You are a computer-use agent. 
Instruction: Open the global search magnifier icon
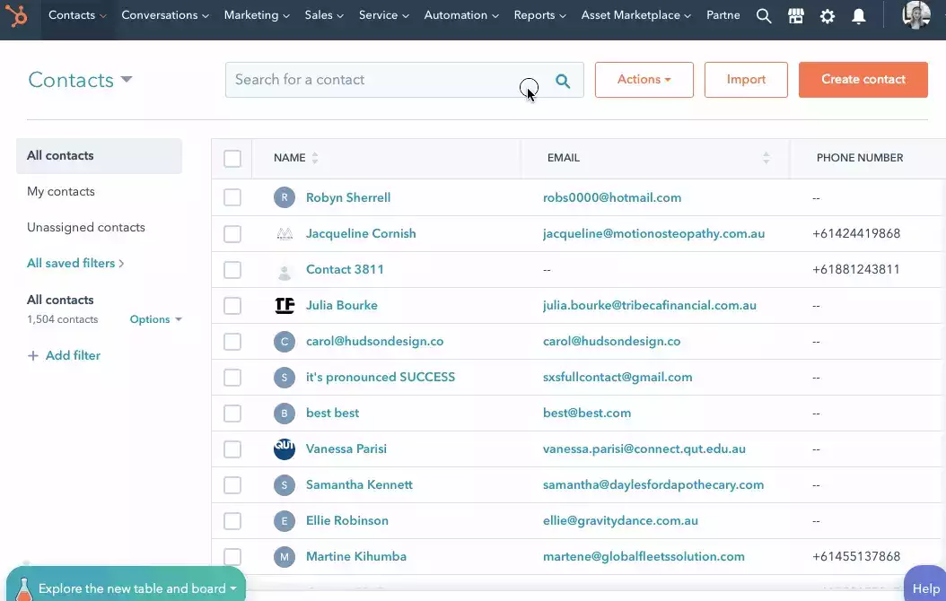click(x=764, y=16)
